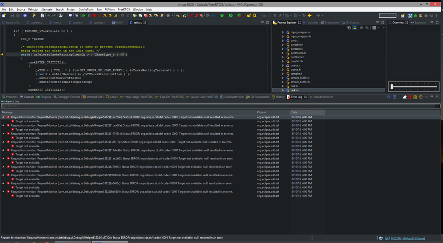
Task: Open the Variables view tab
Action: 310,23
